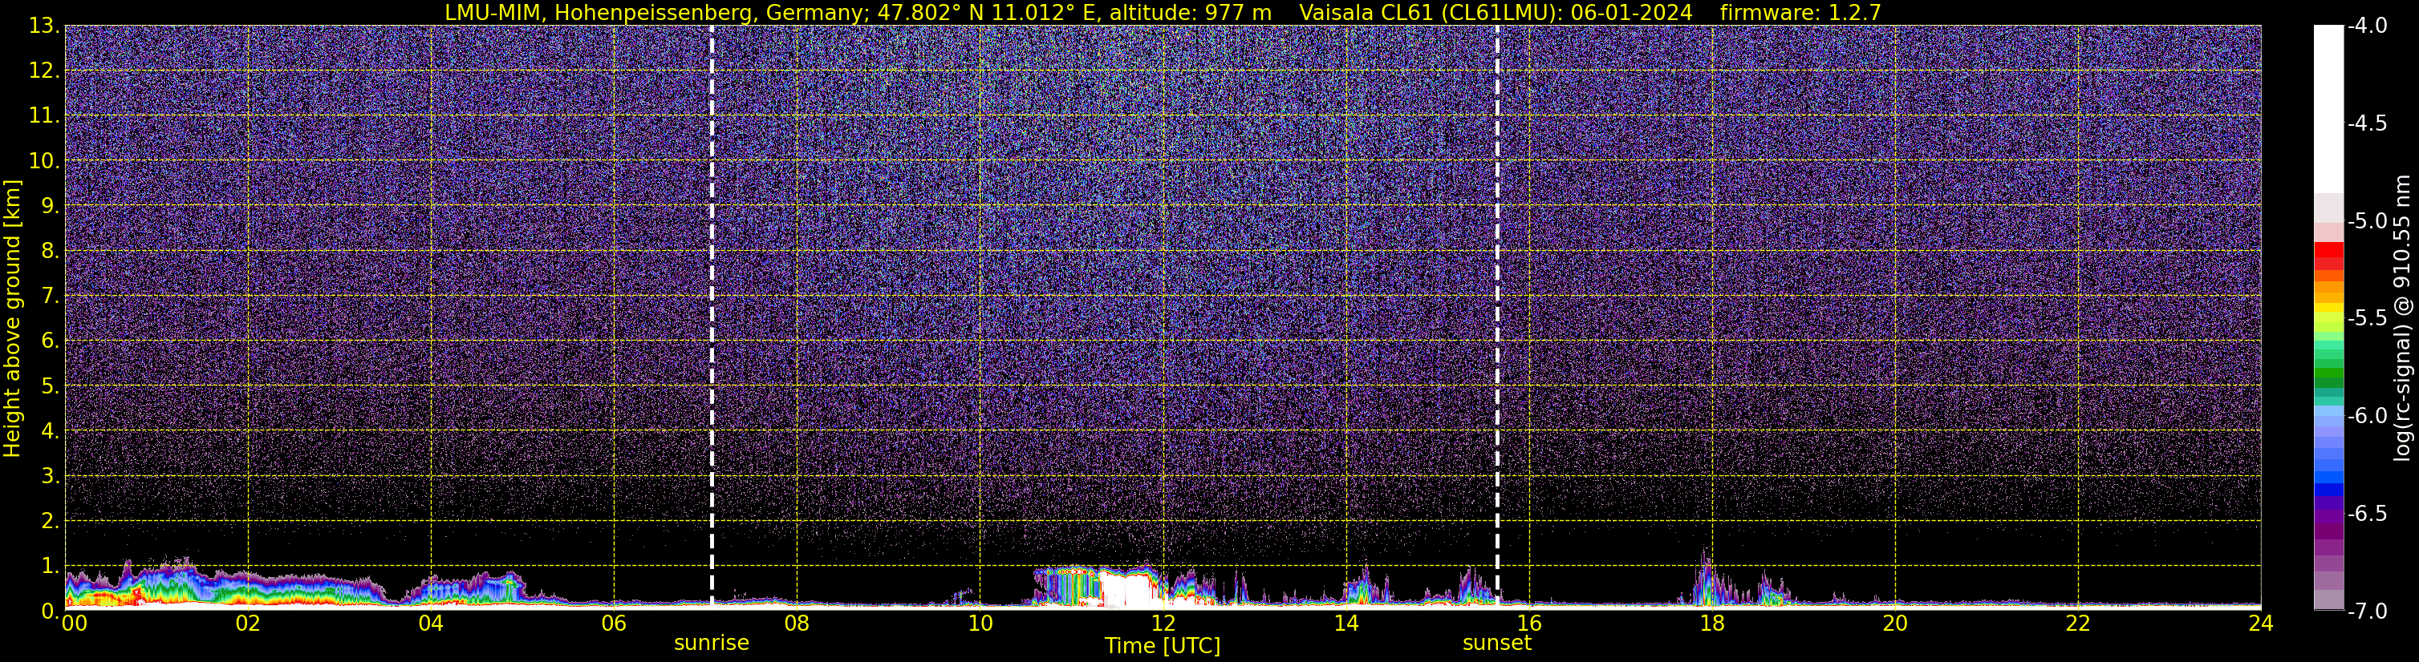The width and height of the screenshot is (2419, 662).
Task: Click the colorbar tick value -5.0
Action: point(2366,221)
